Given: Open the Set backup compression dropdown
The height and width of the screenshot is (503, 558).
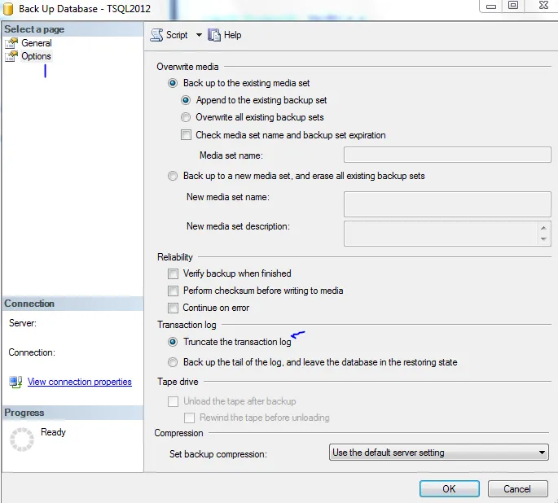Looking at the screenshot, I should coord(438,453).
